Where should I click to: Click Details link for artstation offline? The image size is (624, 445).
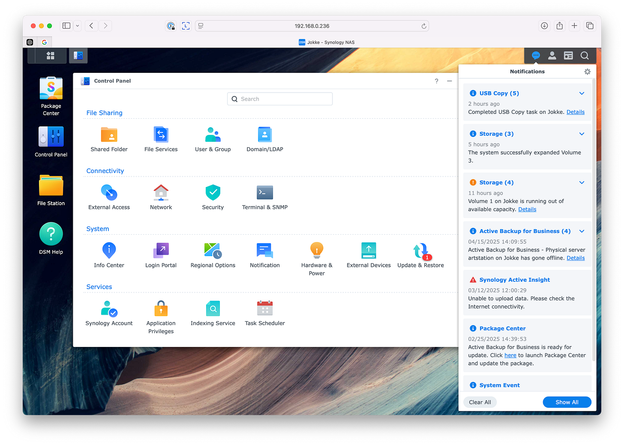[x=576, y=258]
